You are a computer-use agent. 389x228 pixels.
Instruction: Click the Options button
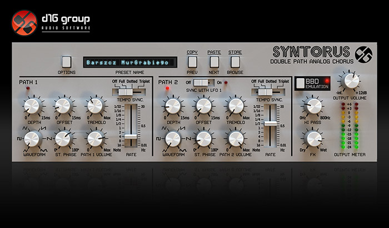[x=67, y=62]
